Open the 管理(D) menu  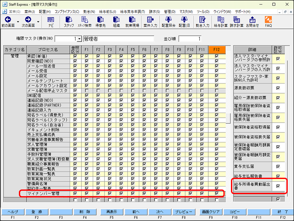click(170, 12)
